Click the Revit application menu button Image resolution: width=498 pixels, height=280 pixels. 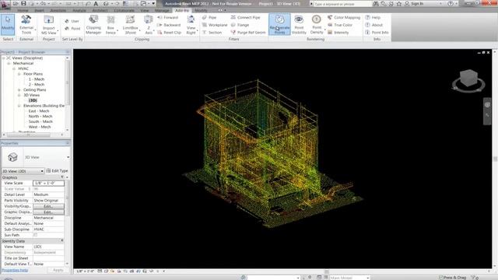[5, 4]
